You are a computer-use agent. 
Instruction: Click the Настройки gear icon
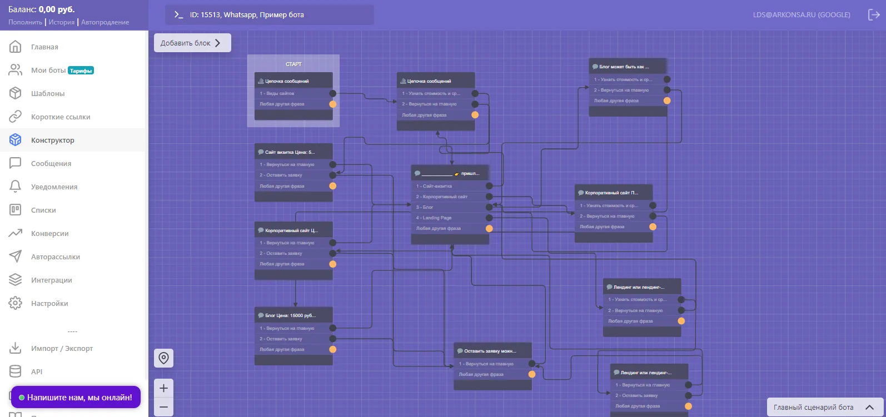[x=16, y=303]
